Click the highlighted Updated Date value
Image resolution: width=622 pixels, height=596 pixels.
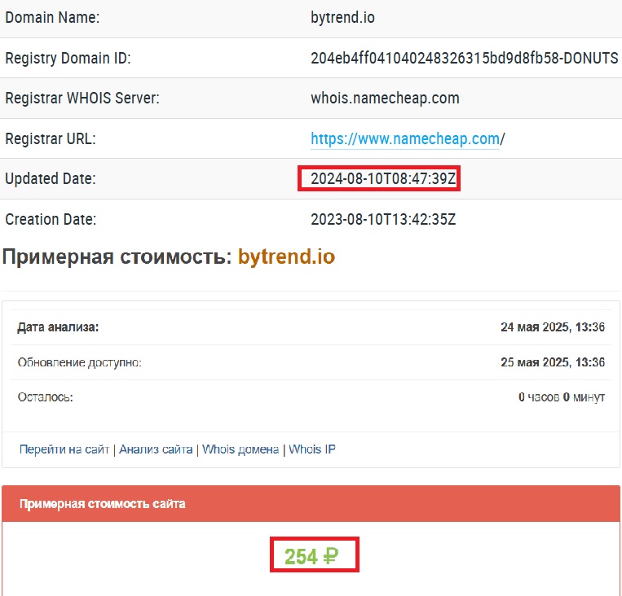tap(379, 179)
